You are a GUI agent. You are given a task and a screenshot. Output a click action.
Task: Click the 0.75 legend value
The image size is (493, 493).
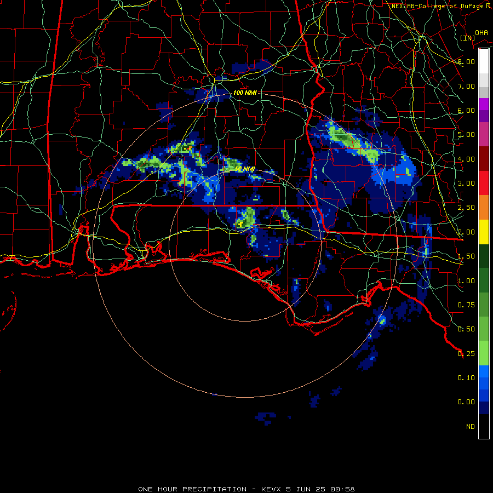(x=466, y=305)
